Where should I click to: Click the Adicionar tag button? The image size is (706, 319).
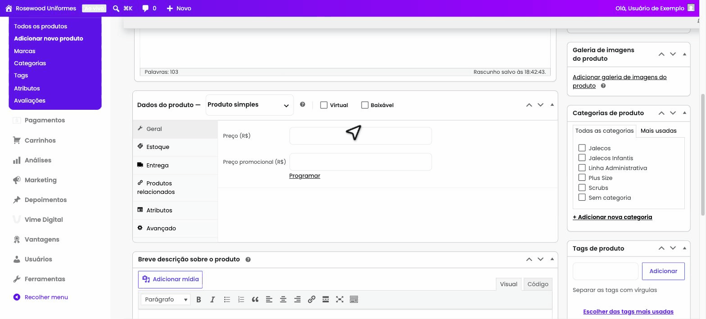click(663, 271)
